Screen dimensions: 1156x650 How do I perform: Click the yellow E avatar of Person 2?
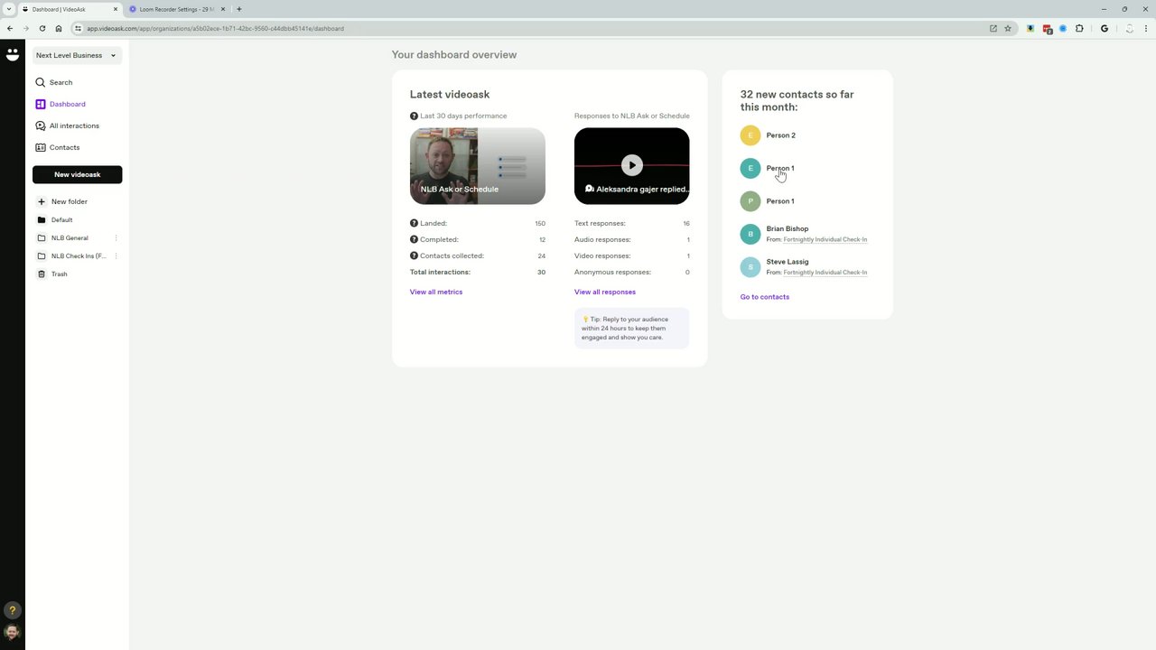[x=750, y=135]
